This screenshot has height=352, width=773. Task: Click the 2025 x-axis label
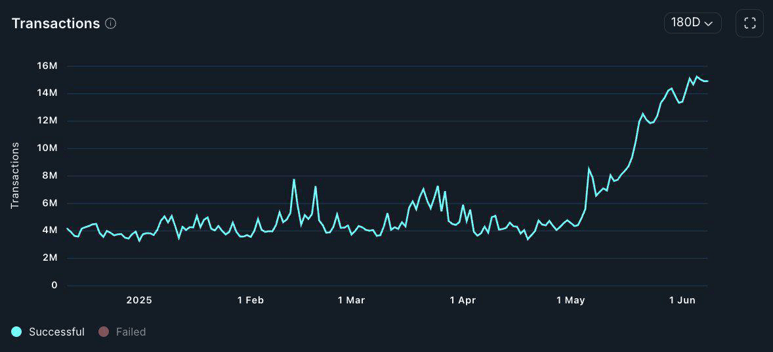(x=139, y=300)
